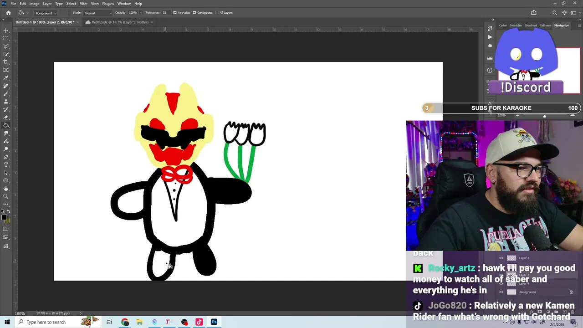Open the Info panel icon

490,70
